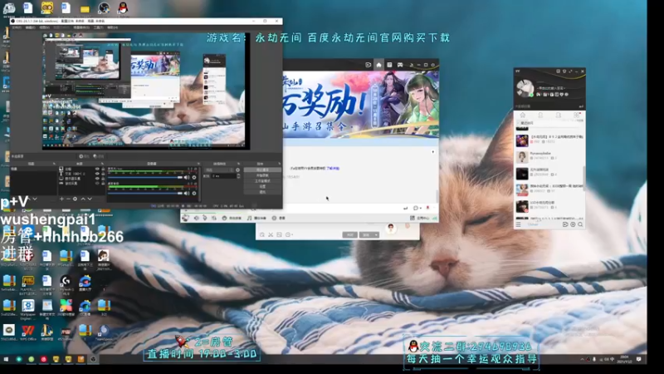The width and height of the screenshot is (664, 374).
Task: Open chat bubble dropdown in YY input bar
Action: tap(417, 209)
